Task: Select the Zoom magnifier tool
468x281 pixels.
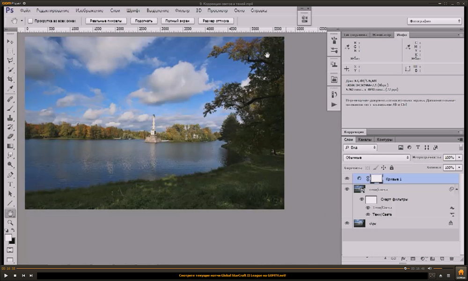Action: tap(10, 223)
